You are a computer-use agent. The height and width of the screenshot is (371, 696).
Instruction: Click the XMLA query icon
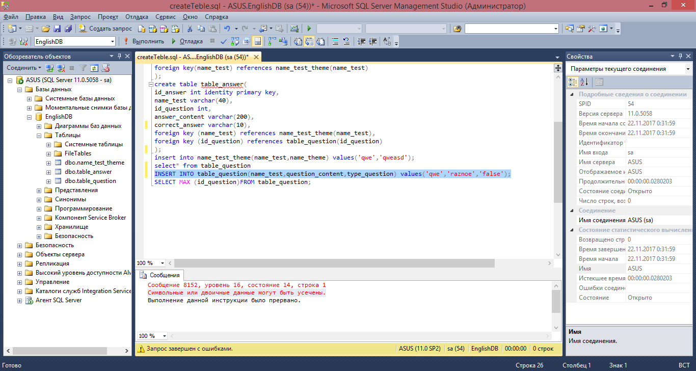pos(175,29)
